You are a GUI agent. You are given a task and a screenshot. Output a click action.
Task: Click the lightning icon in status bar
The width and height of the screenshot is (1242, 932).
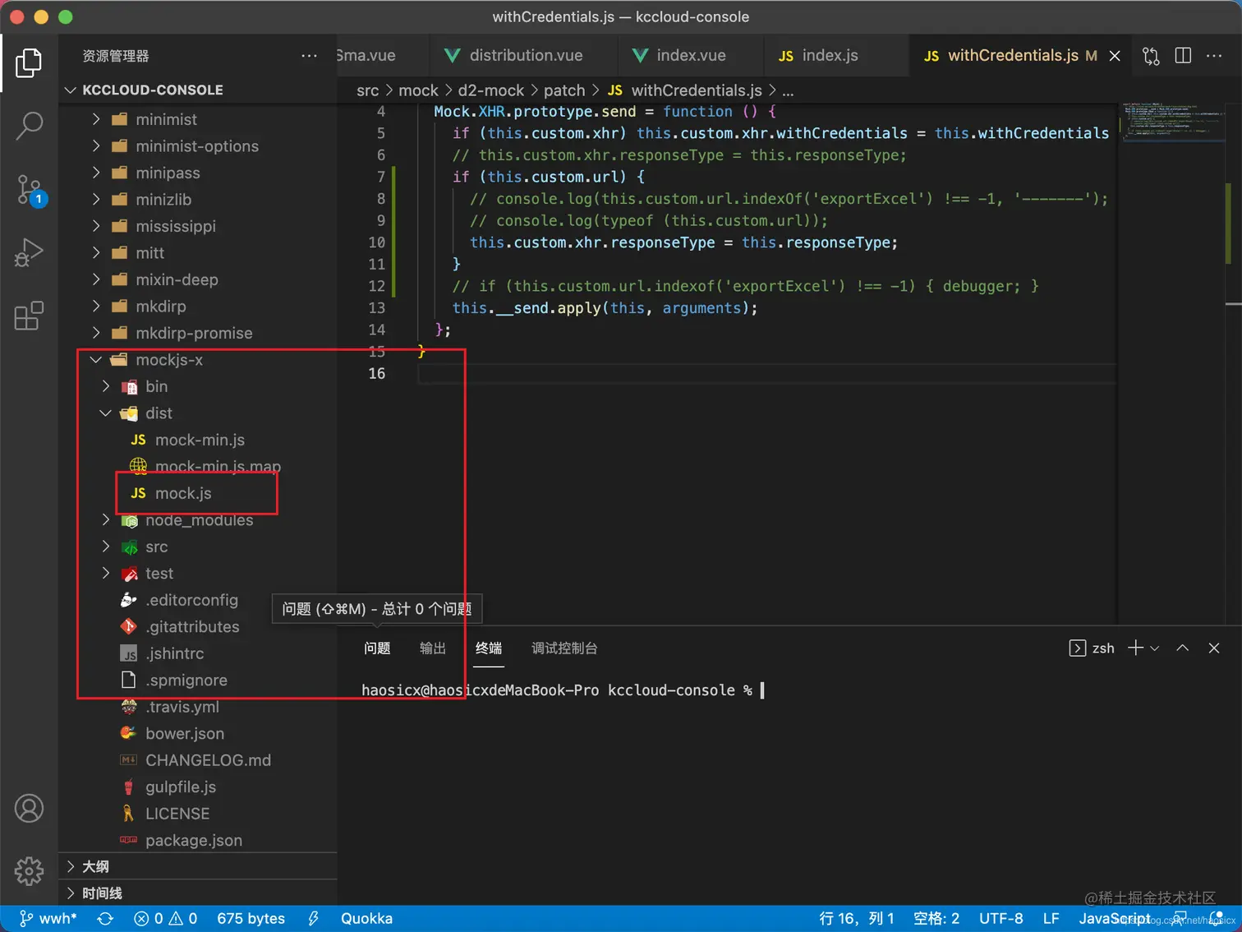pos(313,919)
